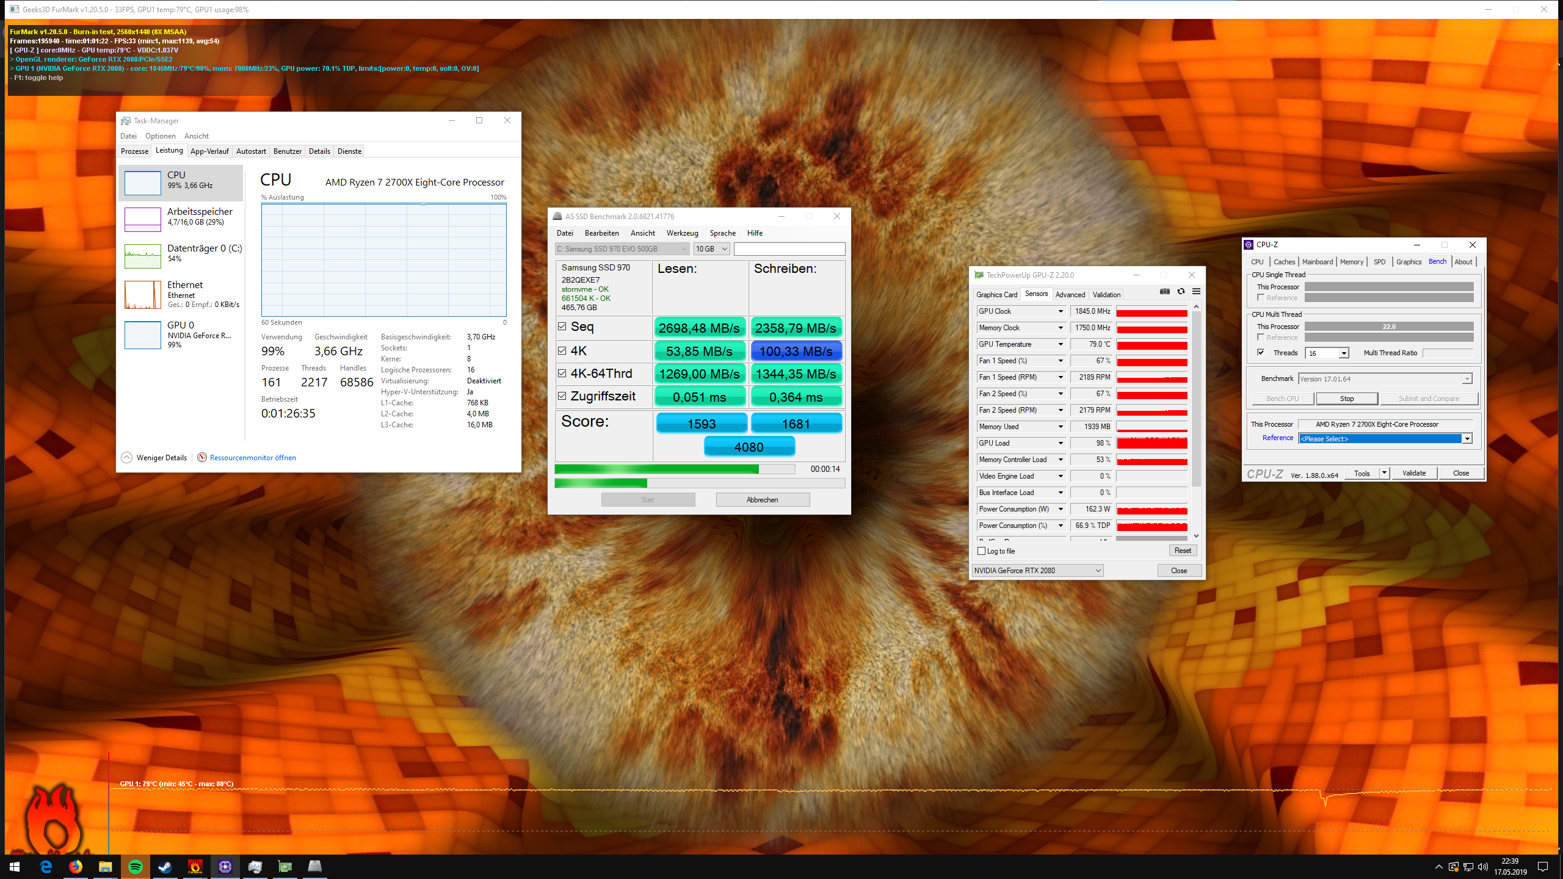Open Steam from the taskbar
This screenshot has width=1563, height=879.
pos(165,866)
